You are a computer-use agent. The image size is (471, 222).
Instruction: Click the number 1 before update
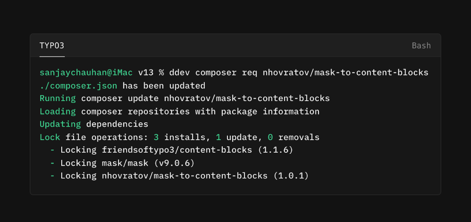pyautogui.click(x=219, y=137)
